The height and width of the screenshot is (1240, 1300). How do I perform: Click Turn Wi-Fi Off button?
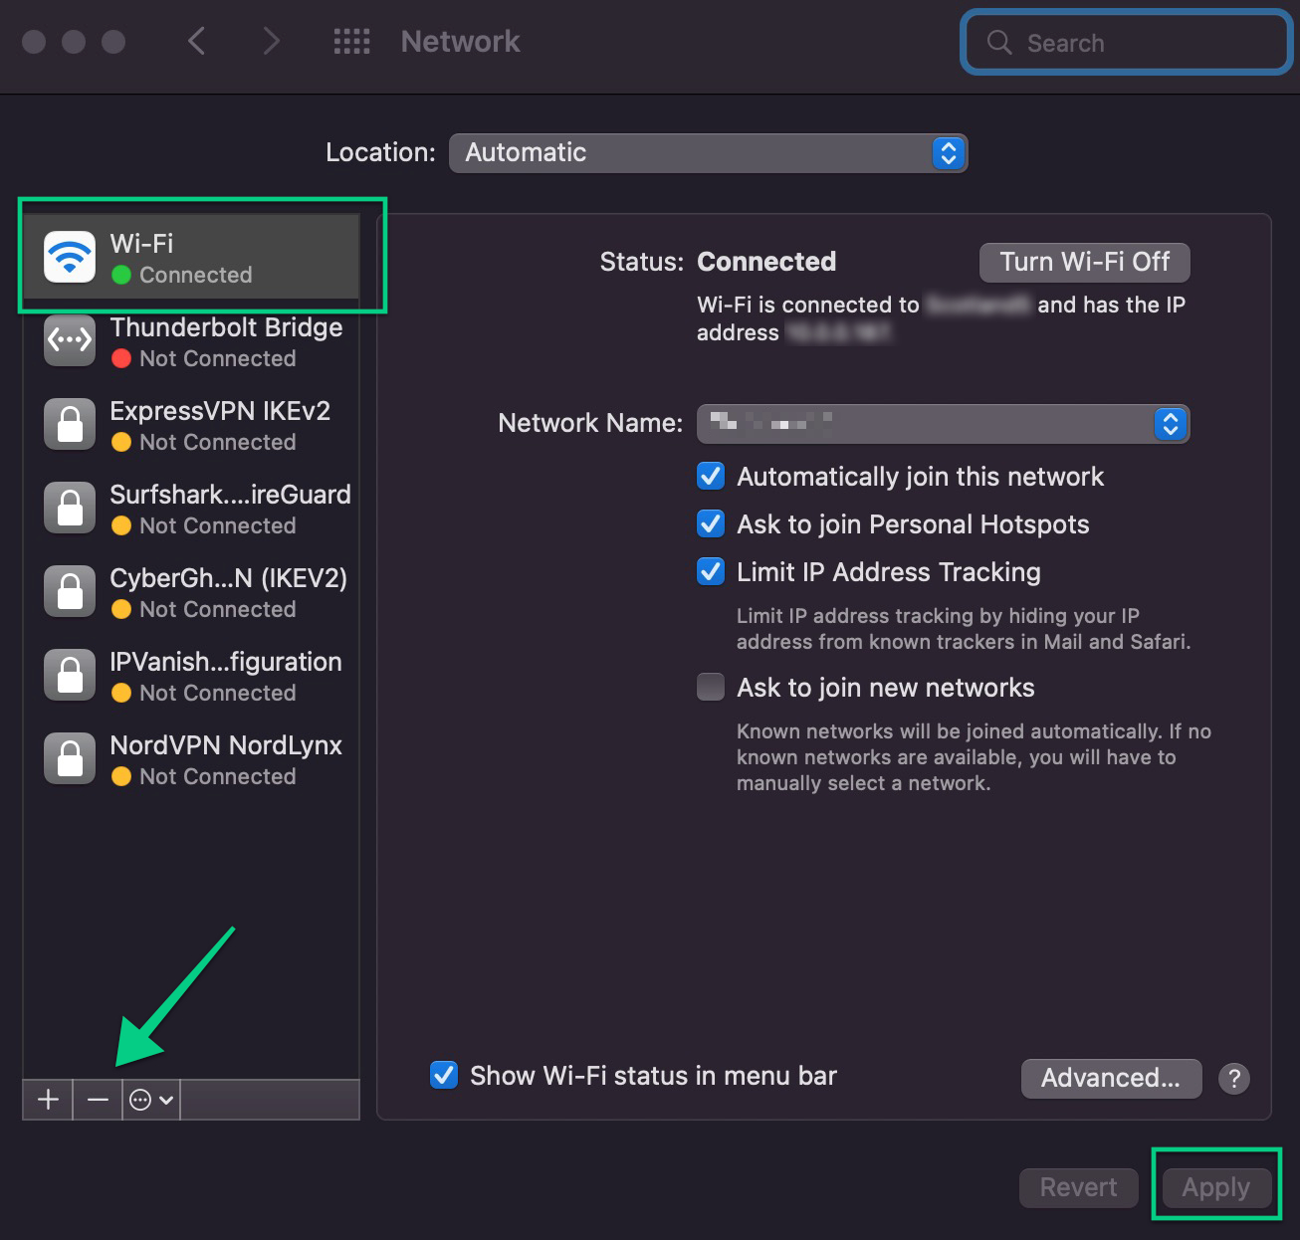tap(1084, 262)
